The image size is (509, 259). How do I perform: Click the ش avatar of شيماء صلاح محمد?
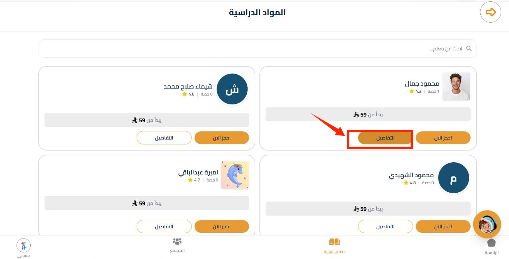pyautogui.click(x=232, y=89)
